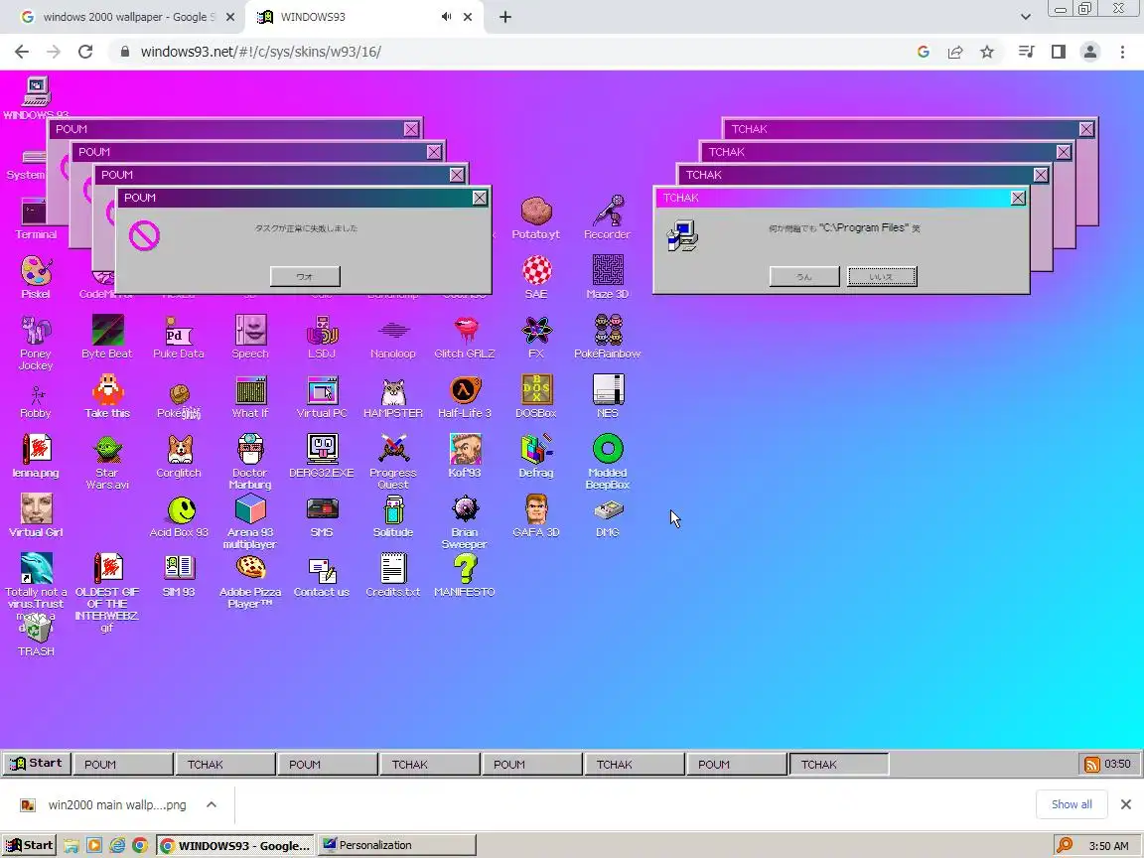Viewport: 1144px width, 858px height.
Task: Open the Chrome quick launch icon
Action: coord(140,846)
